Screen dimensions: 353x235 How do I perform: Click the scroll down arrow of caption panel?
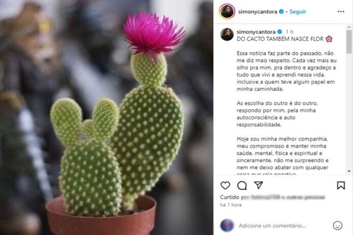349,171
